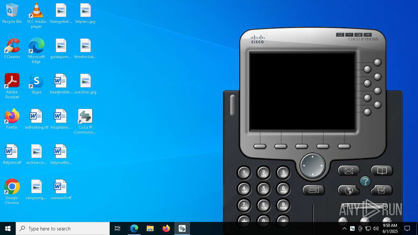Image resolution: width=418 pixels, height=235 pixels.
Task: Select the aidlooking.rtf document on desktop
Action: tap(36, 119)
